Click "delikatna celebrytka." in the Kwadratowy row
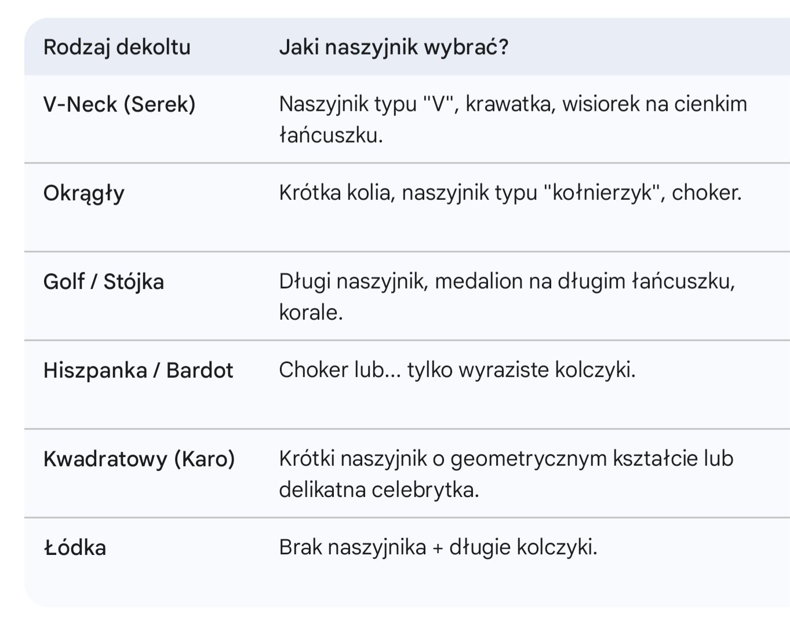Image resolution: width=790 pixels, height=621 pixels. pyautogui.click(x=378, y=490)
